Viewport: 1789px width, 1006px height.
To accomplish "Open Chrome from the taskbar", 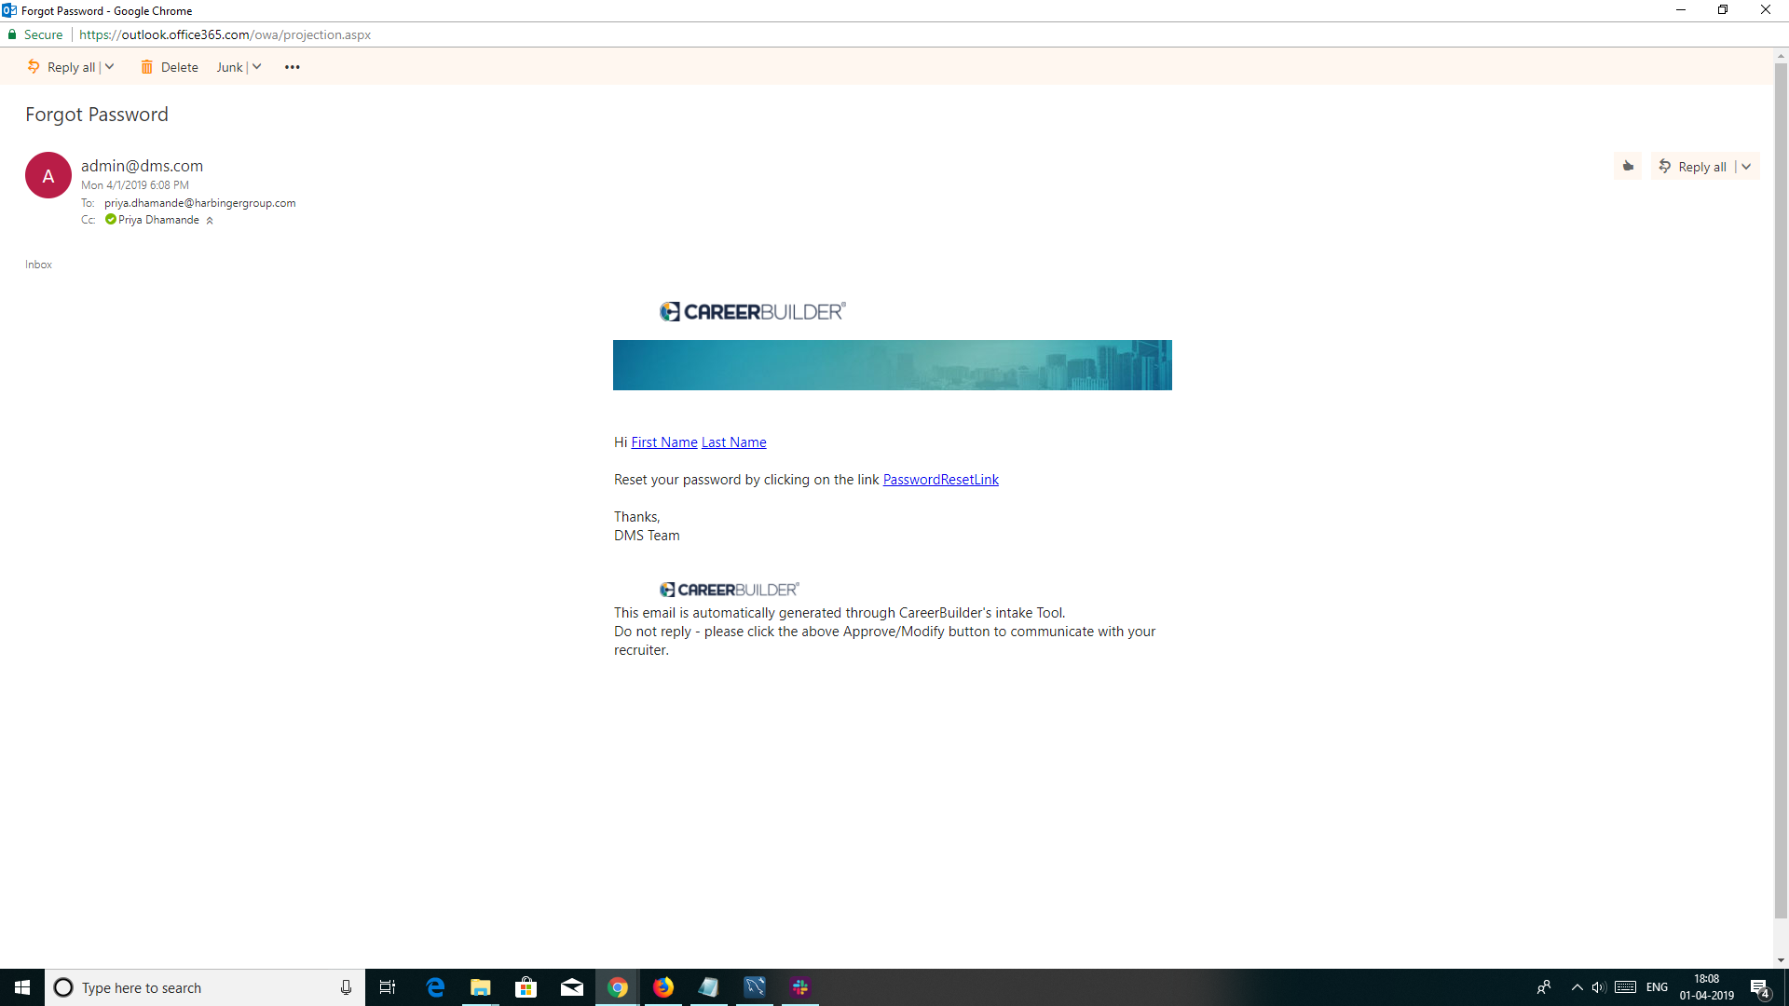I will [617, 987].
